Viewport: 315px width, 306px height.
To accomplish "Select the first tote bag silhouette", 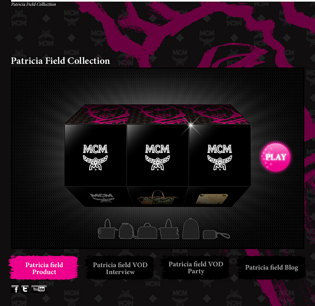I will pos(107,229).
